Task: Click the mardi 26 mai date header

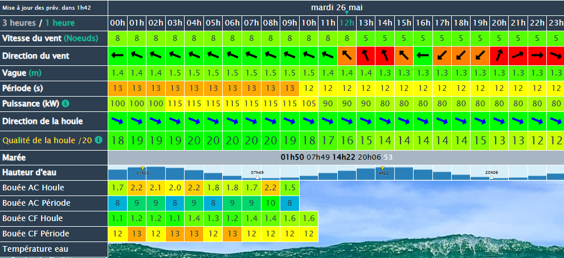Action: click(x=337, y=7)
